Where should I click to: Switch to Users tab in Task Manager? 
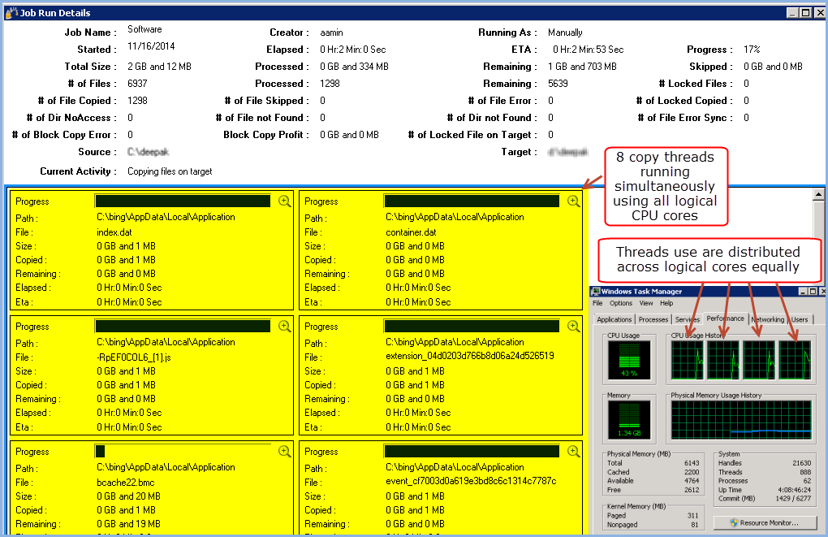[800, 319]
